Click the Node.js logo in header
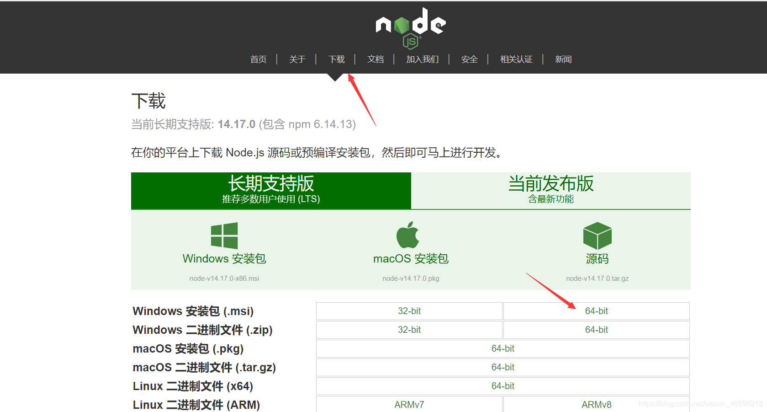The height and width of the screenshot is (412, 767). pos(411,28)
